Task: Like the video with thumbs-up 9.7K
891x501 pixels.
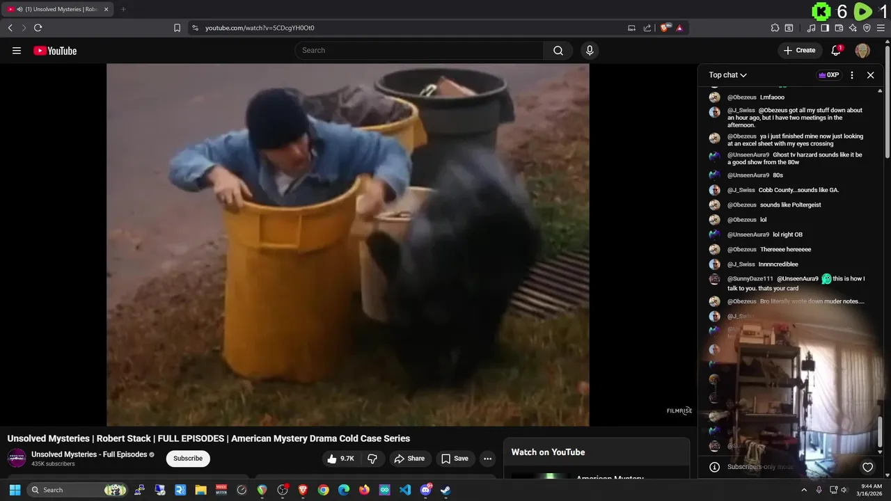Action: tap(341, 459)
